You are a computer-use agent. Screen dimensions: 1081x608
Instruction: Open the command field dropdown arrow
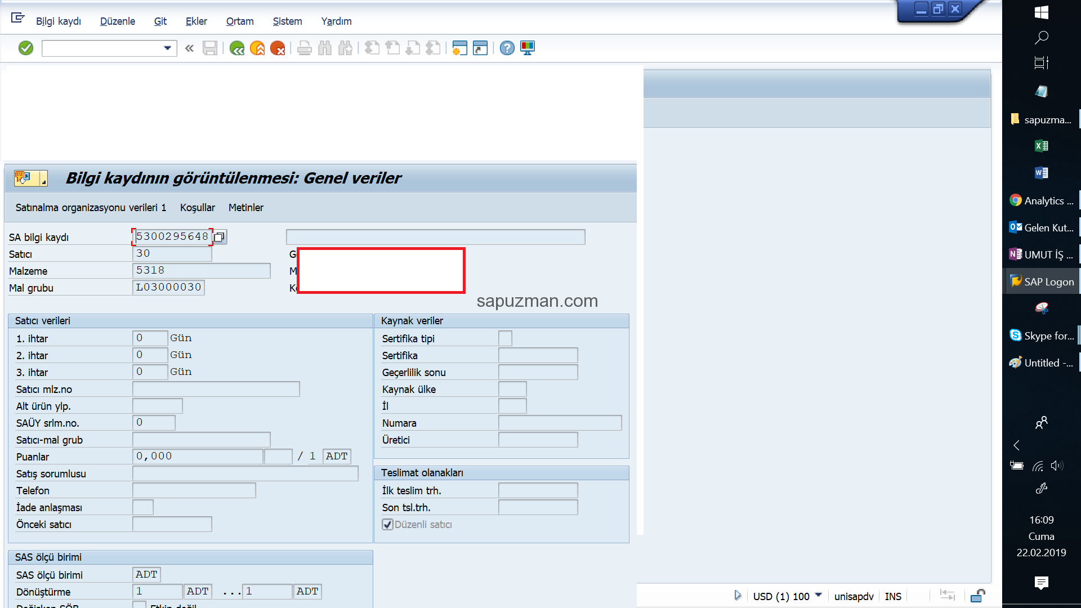pyautogui.click(x=167, y=48)
